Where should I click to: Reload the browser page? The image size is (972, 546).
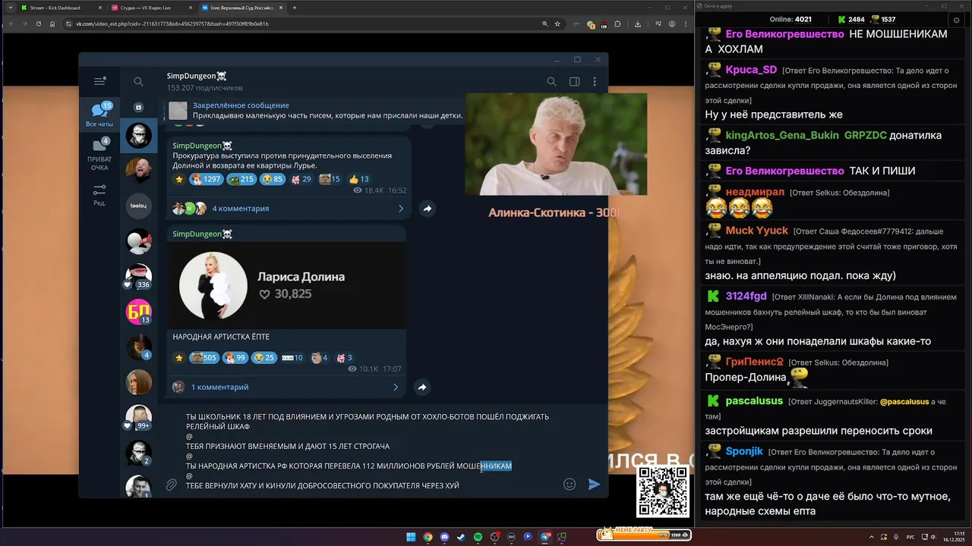coord(38,24)
